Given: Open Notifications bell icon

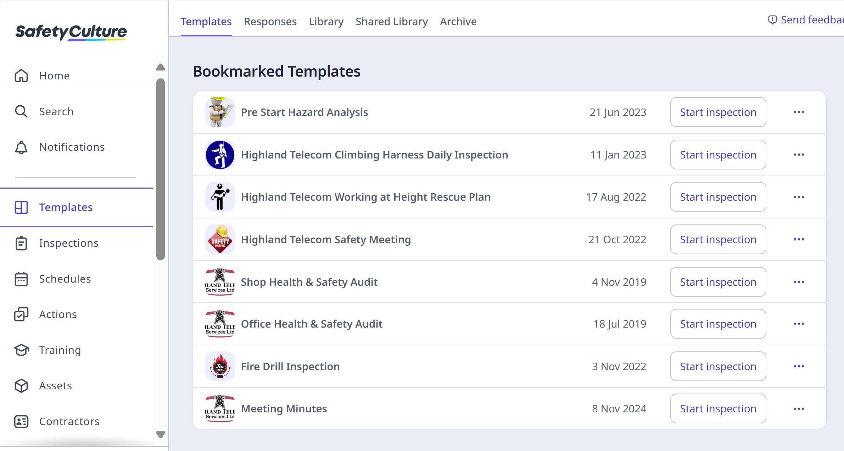Looking at the screenshot, I should click(21, 147).
